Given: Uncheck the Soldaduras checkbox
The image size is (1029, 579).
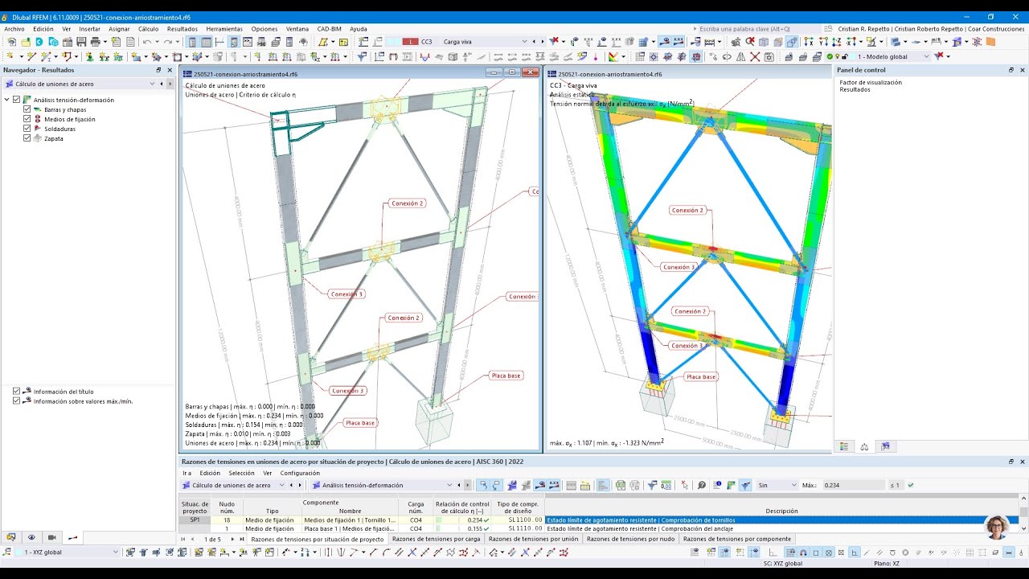Looking at the screenshot, I should (27, 129).
